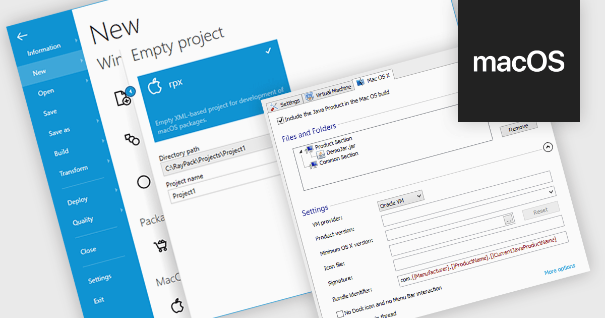Open the More options link
The image size is (605, 318).
(560, 270)
